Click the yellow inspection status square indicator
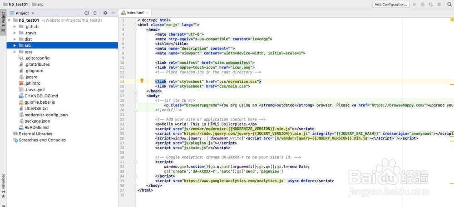 click(x=452, y=20)
